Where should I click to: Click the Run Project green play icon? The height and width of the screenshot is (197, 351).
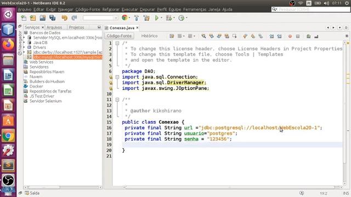pos(157,18)
